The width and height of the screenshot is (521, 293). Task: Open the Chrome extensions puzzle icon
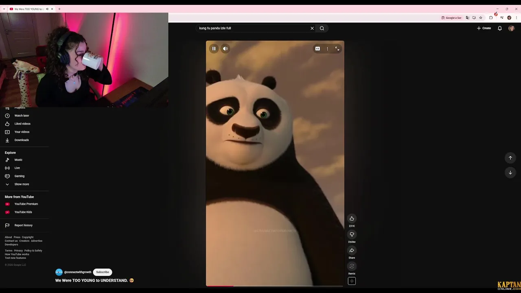(x=491, y=18)
